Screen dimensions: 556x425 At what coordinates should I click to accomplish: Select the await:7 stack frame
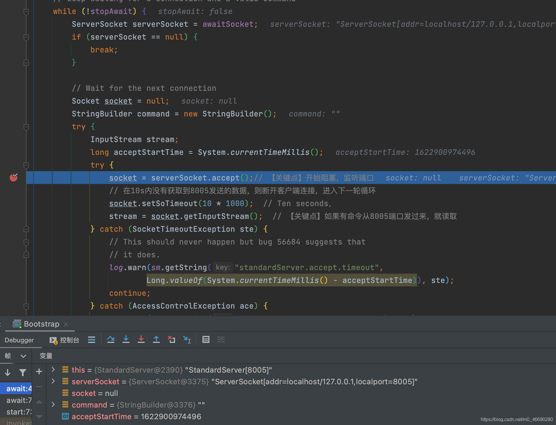(x=16, y=400)
